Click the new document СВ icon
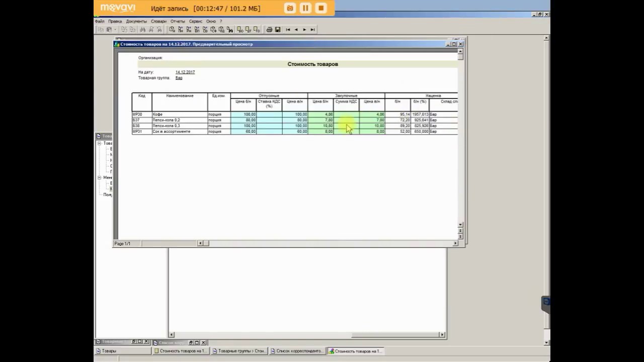 coord(205,30)
